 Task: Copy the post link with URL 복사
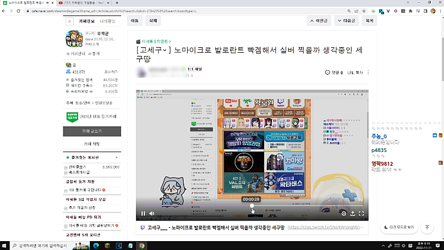coord(355,73)
